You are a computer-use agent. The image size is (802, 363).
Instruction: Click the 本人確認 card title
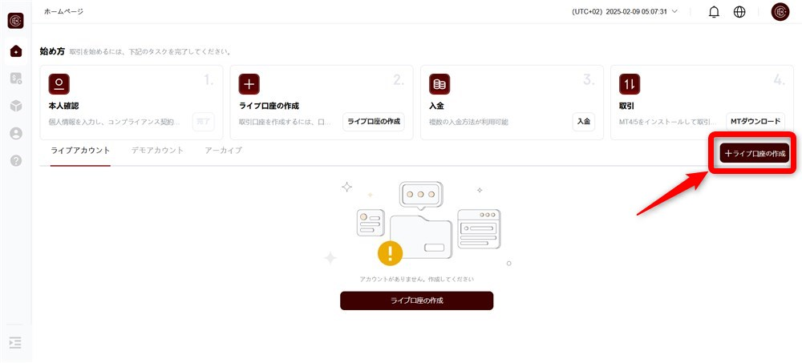point(63,106)
